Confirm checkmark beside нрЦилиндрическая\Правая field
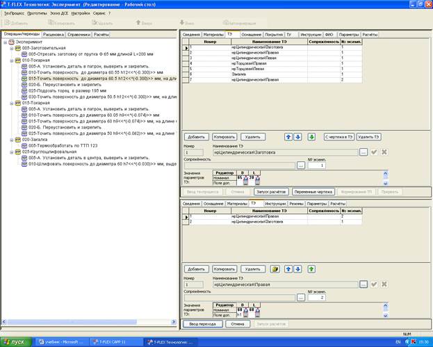Screen dimensions: 433x347 (374, 284)
